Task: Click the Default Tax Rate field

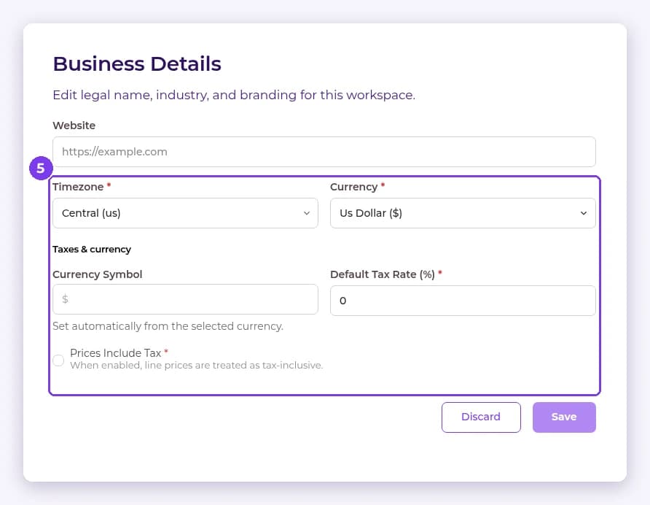Action: tap(463, 301)
